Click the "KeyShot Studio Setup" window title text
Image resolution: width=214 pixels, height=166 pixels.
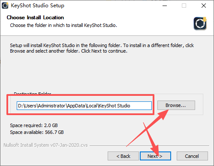click(38, 6)
